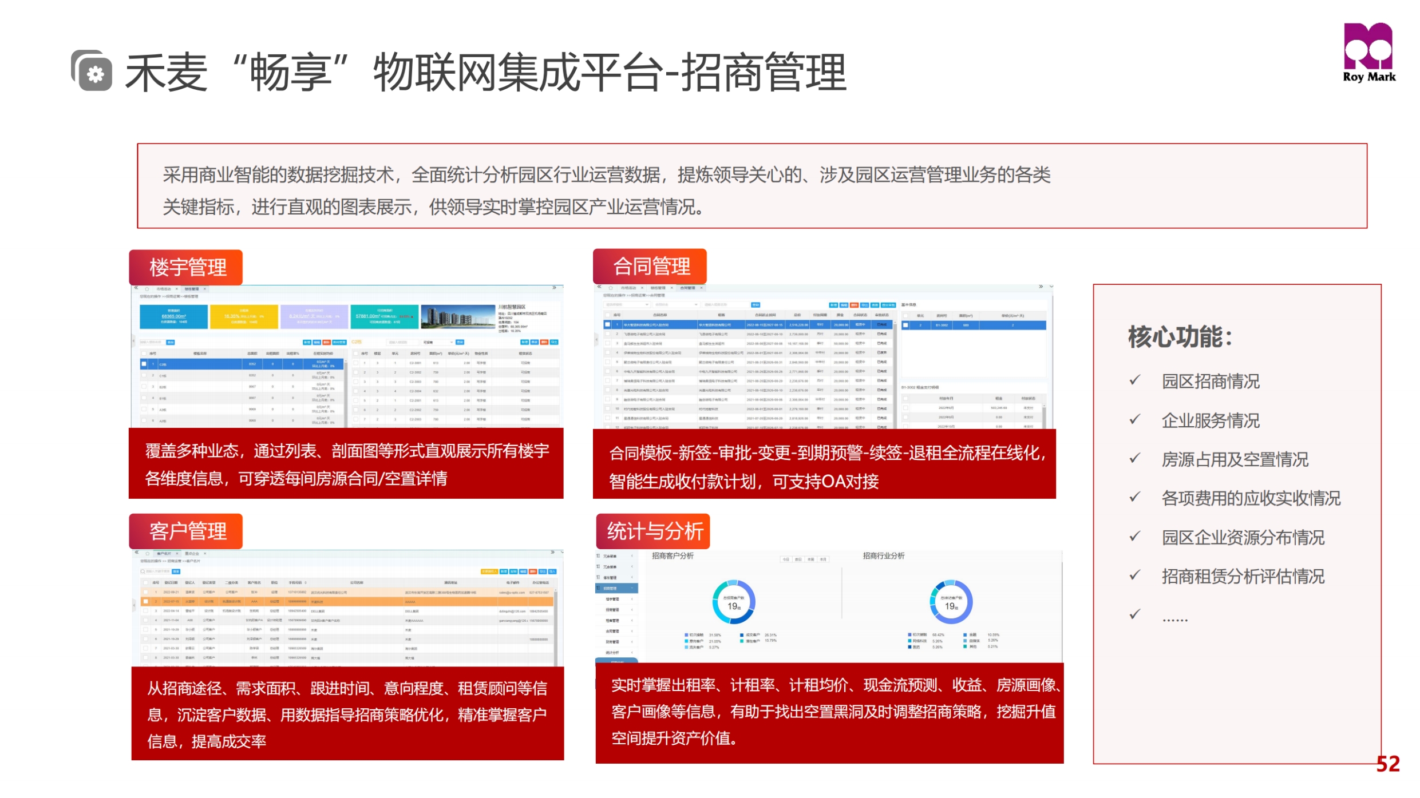
Task: Tick the checkbox for room C2-3001 row
Action: coord(355,363)
